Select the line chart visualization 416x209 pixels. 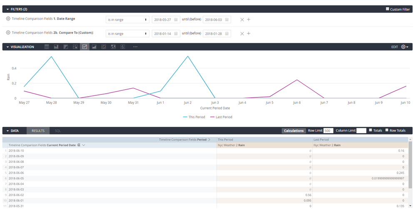pos(85,47)
